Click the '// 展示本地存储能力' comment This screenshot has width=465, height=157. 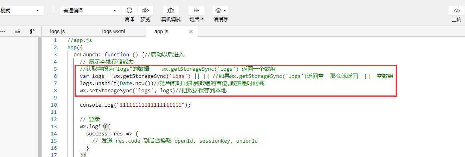[x=107, y=62]
